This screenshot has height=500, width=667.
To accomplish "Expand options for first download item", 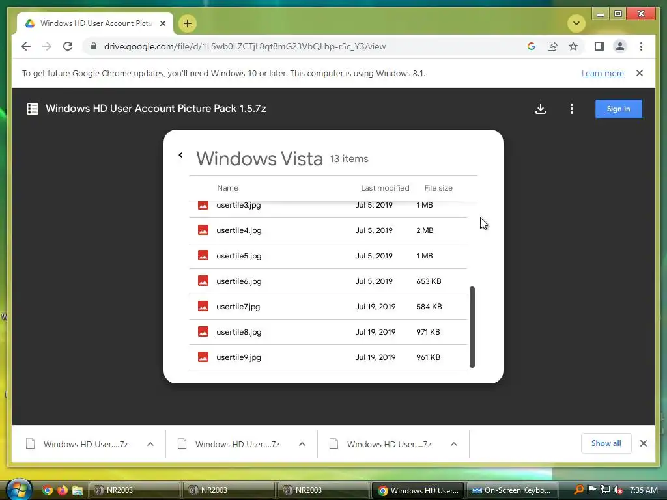I will tap(150, 444).
